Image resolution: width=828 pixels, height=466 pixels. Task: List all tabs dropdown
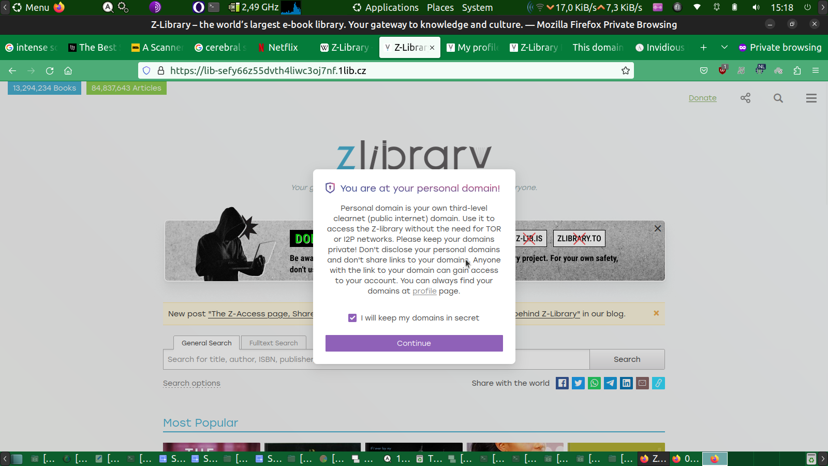tap(724, 47)
